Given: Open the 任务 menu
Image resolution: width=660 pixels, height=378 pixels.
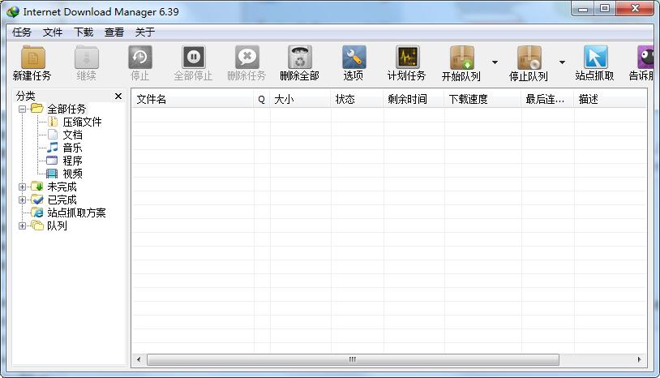Looking at the screenshot, I should (22, 32).
